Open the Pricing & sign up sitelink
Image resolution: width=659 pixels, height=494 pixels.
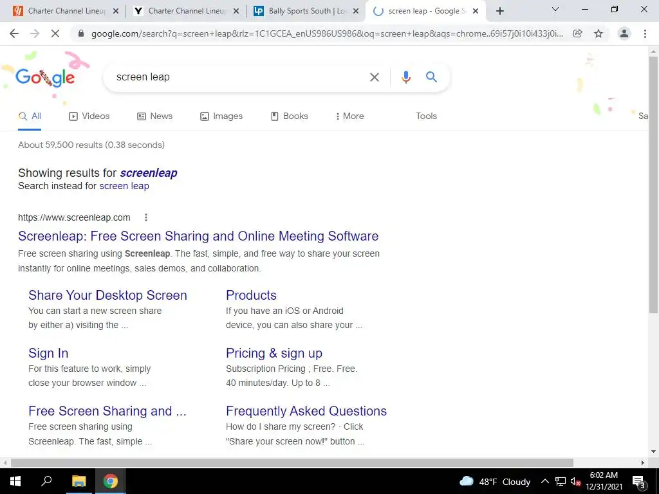(274, 353)
